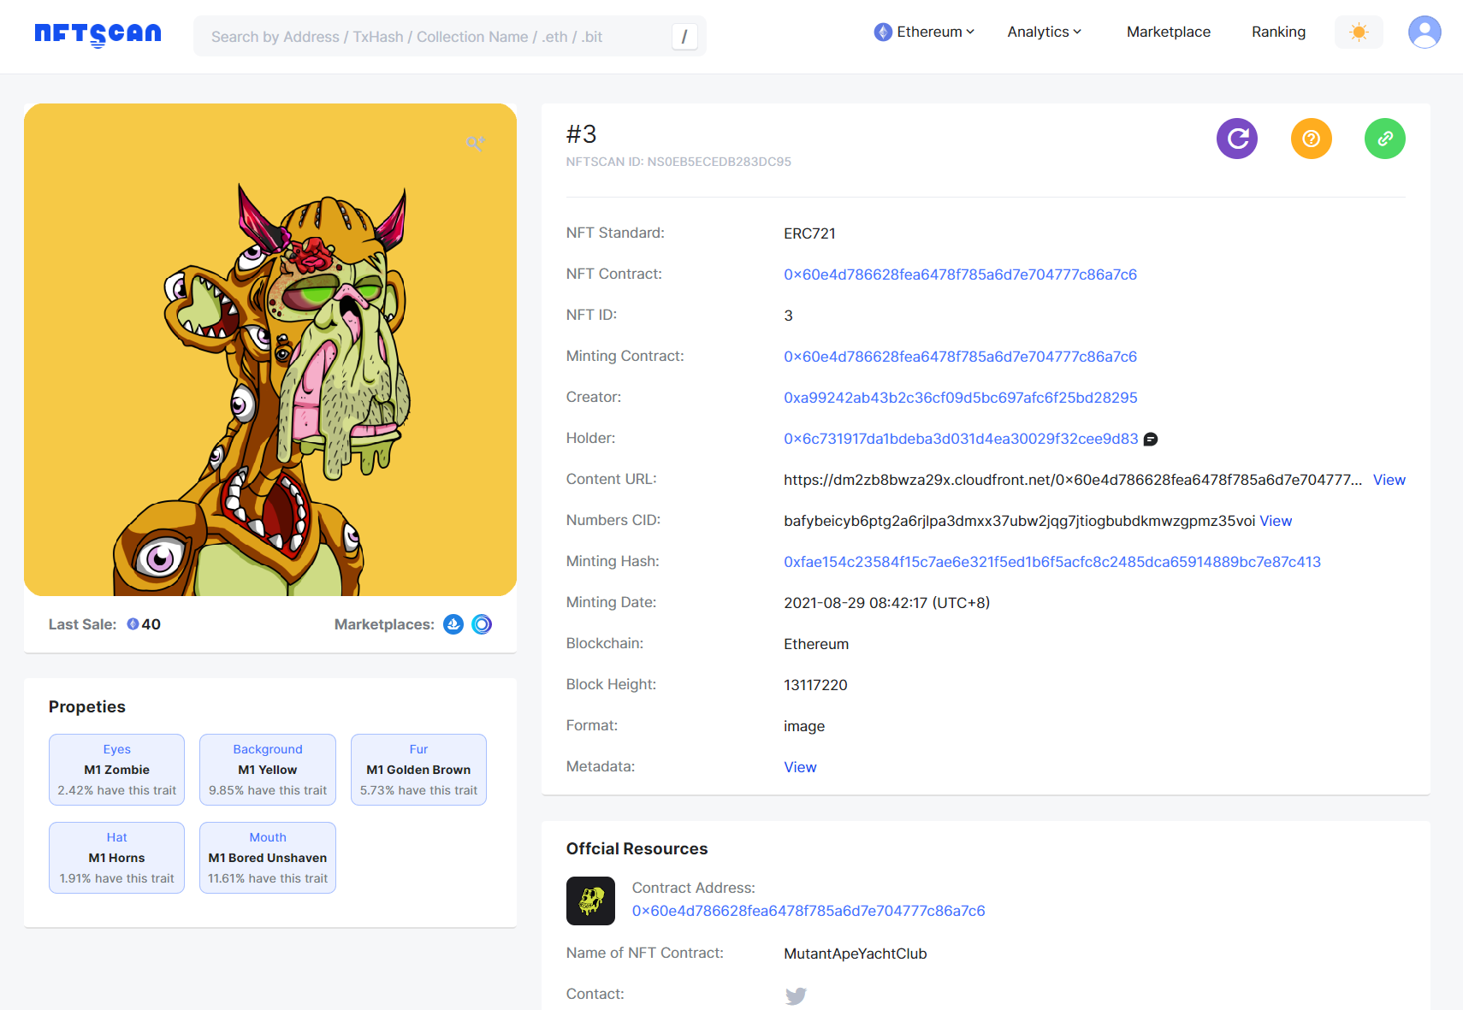Open the Minting Hash transaction link
The image size is (1463, 1010).
[x=1051, y=562]
